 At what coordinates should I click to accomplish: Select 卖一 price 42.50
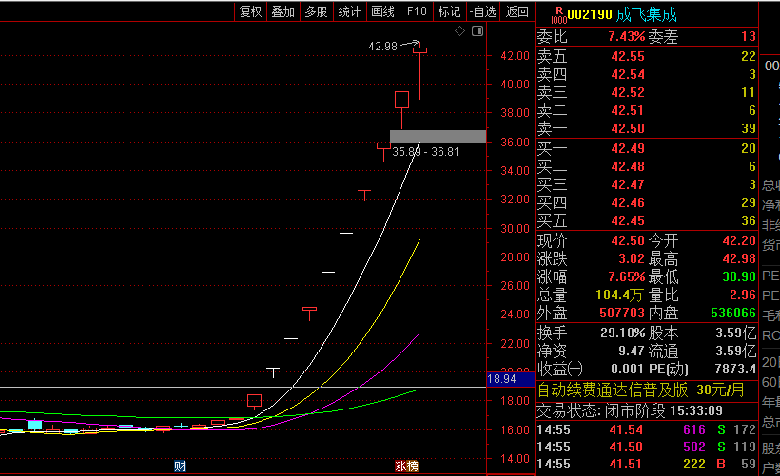coord(628,128)
